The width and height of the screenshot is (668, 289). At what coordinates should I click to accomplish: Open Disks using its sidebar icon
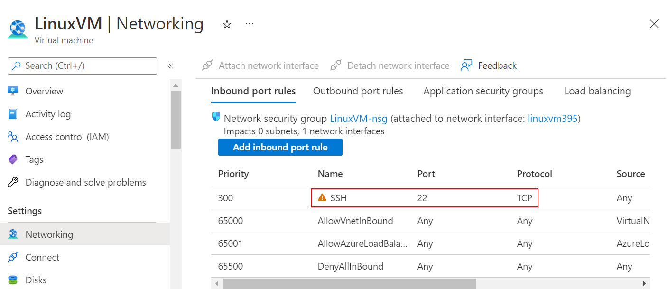13,280
